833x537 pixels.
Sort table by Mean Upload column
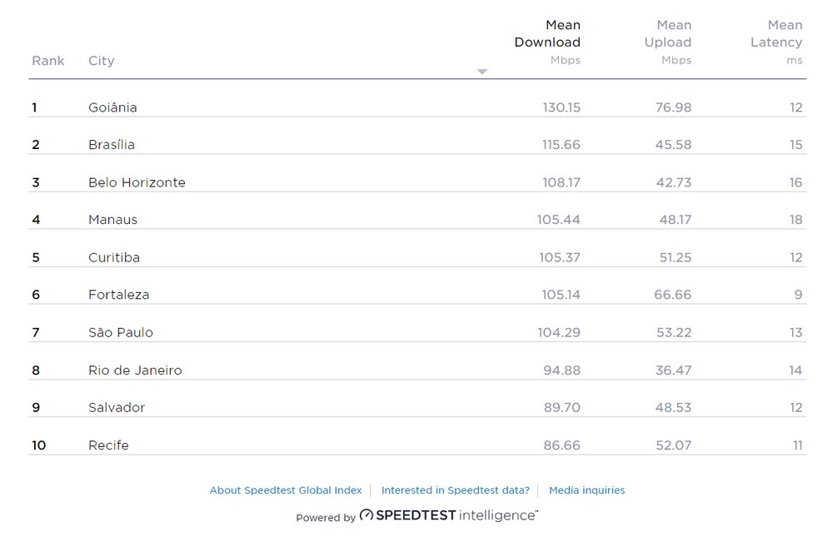[x=668, y=34]
